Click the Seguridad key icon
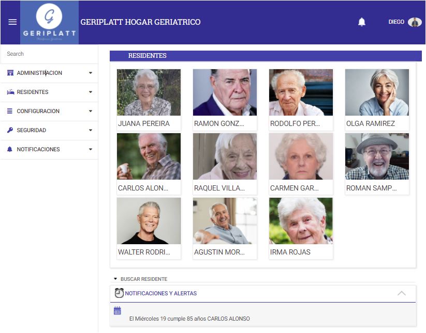The height and width of the screenshot is (333, 426). pos(10,130)
